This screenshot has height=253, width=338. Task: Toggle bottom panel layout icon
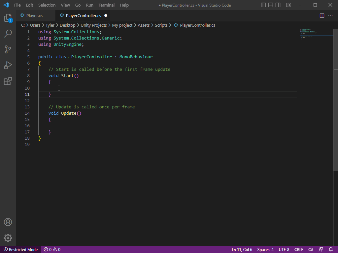(x=271, y=5)
